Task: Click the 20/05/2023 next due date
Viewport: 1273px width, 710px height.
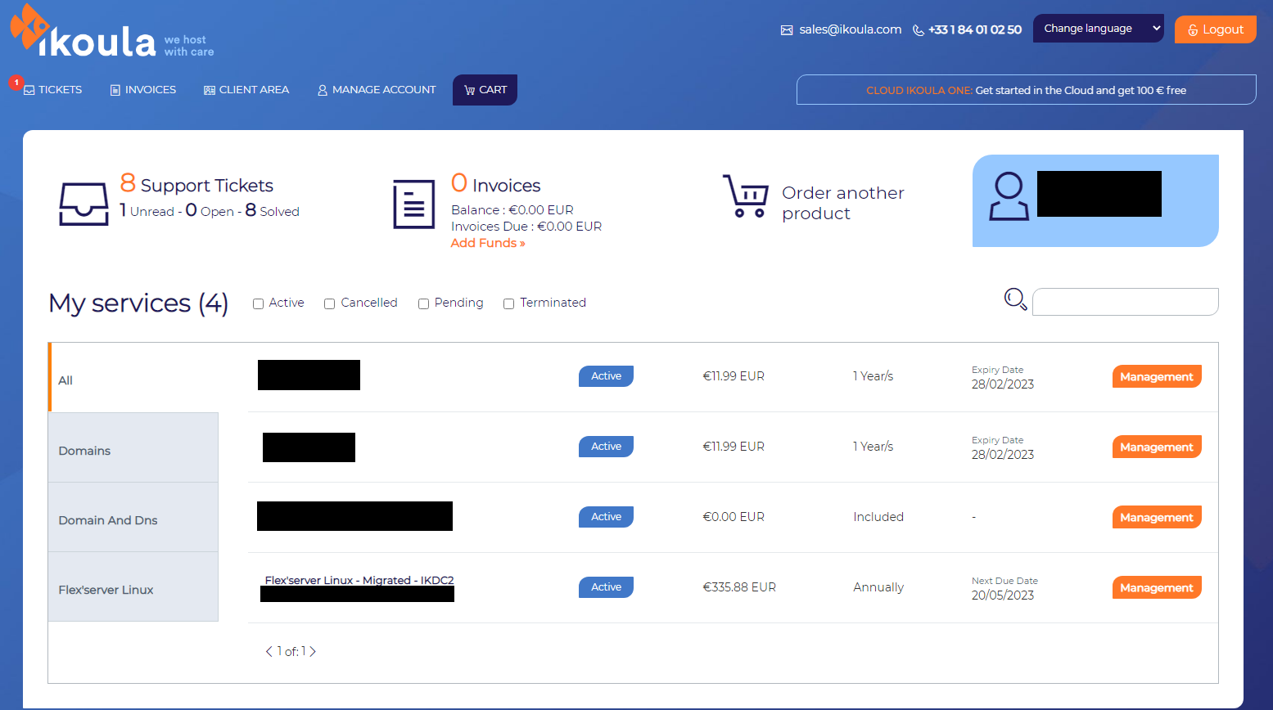Action: click(1002, 595)
